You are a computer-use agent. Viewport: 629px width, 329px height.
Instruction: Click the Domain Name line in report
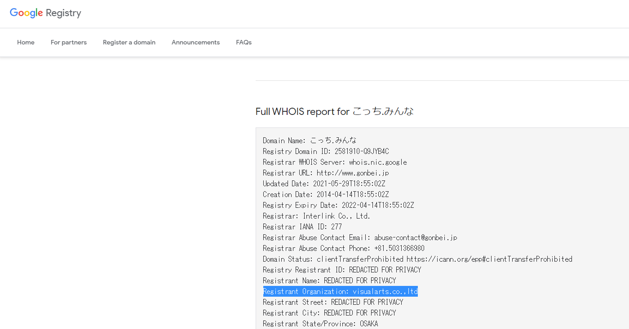click(310, 140)
